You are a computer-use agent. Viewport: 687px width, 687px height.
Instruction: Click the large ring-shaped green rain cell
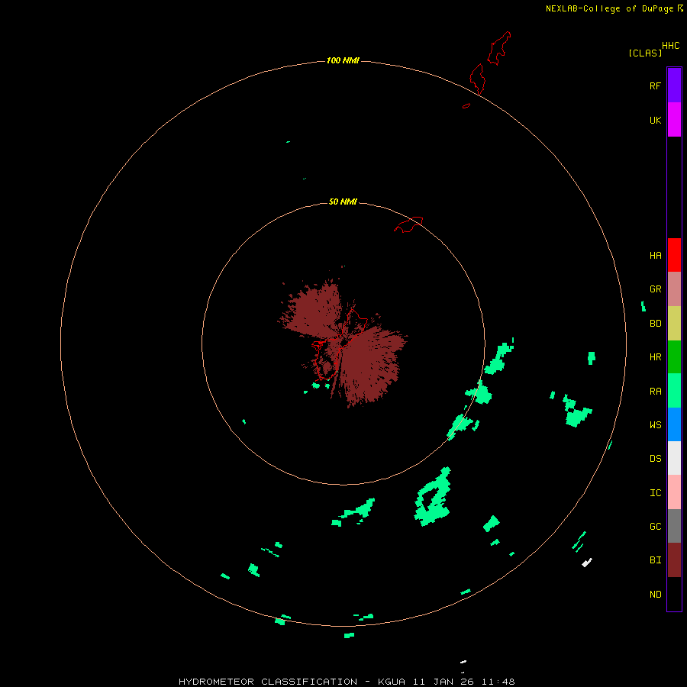[433, 497]
